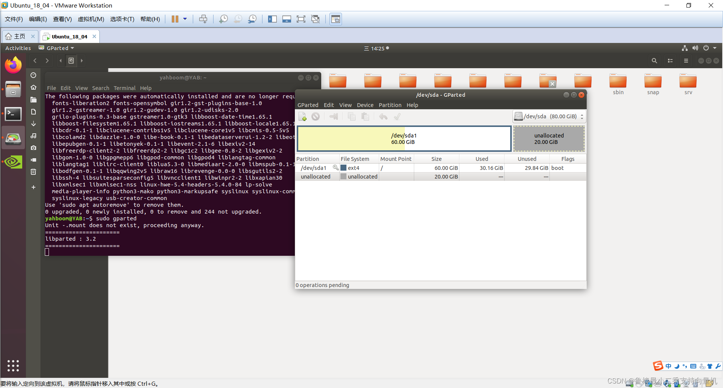The height and width of the screenshot is (388, 723).
Task: Click the GParted icon in the dock
Action: [13, 138]
